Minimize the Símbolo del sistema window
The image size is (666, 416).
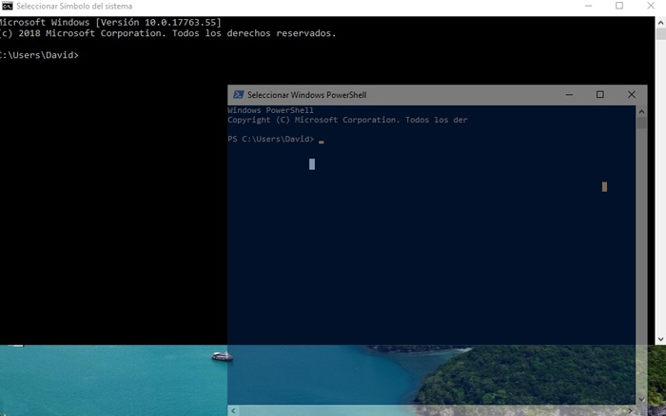(588, 6)
